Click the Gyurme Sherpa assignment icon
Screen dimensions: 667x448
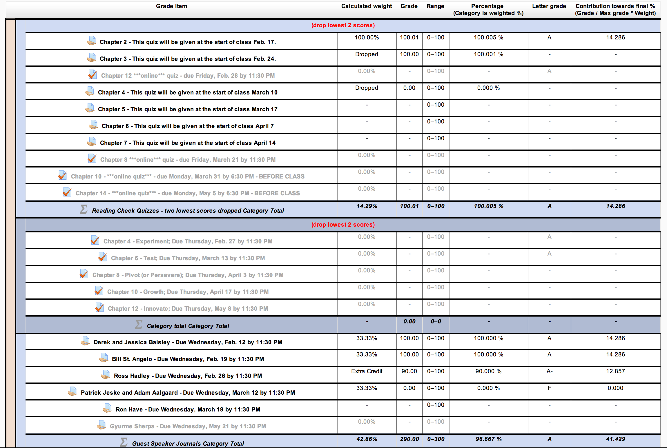click(101, 425)
